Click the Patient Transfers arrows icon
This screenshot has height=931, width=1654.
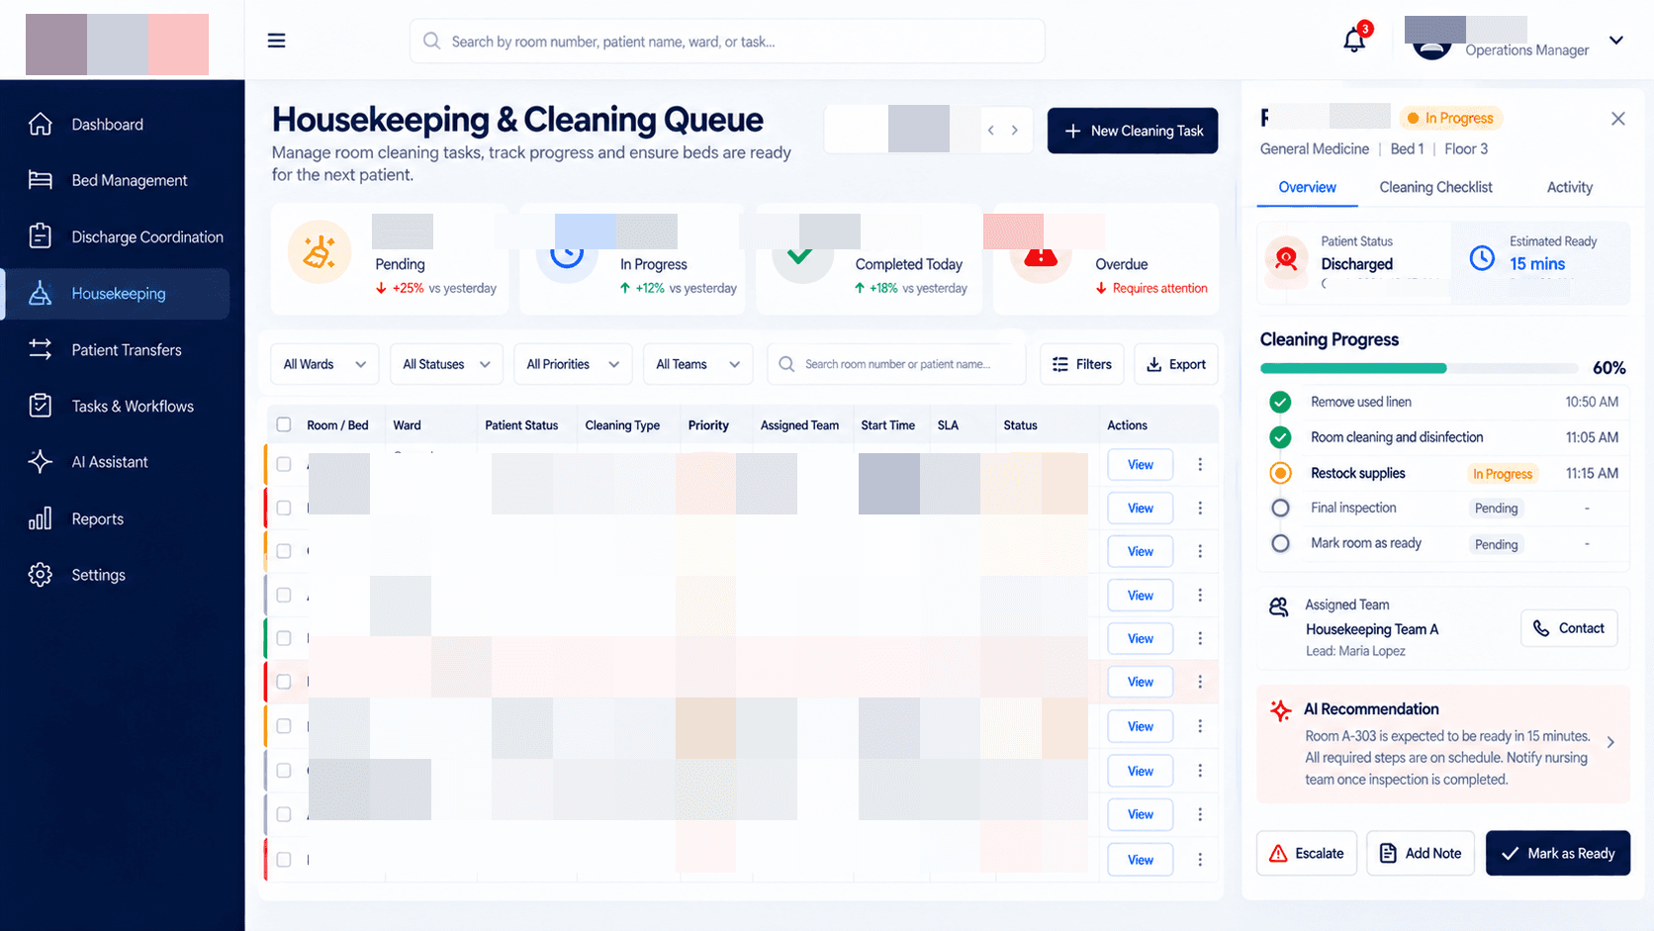(41, 349)
